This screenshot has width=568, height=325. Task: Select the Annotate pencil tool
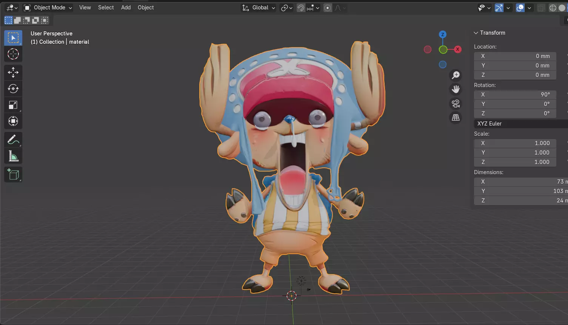[13, 140]
